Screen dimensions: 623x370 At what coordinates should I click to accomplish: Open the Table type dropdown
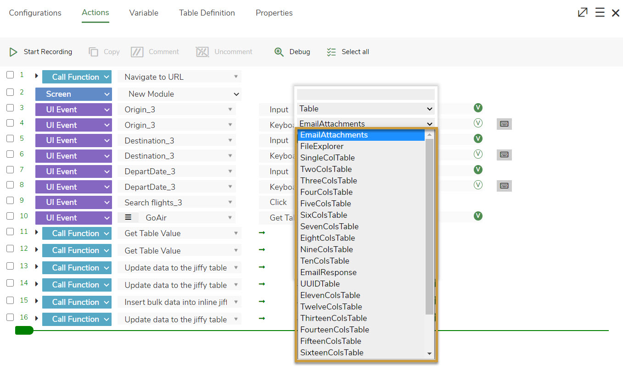[x=365, y=109]
